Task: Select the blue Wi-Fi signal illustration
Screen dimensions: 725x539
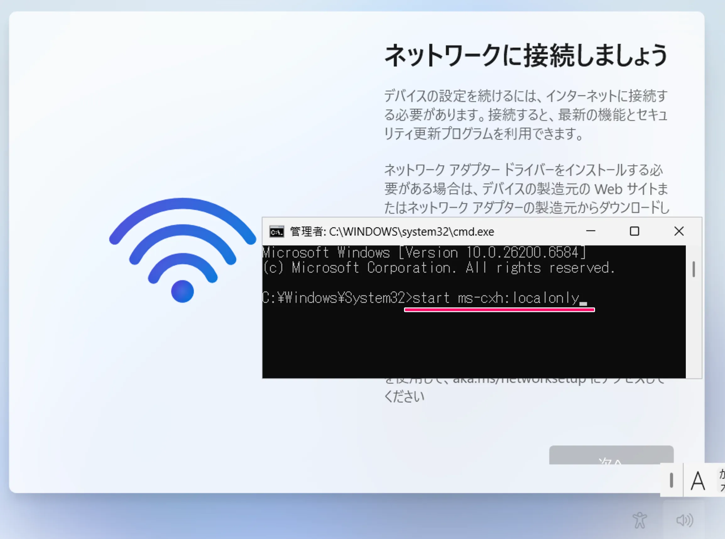Action: (183, 250)
